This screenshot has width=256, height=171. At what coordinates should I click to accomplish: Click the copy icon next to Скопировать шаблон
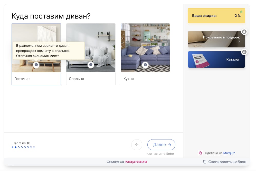pos(205,162)
